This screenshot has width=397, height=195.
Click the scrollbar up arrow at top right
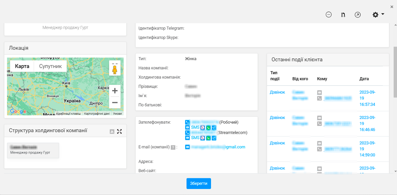(395, 25)
